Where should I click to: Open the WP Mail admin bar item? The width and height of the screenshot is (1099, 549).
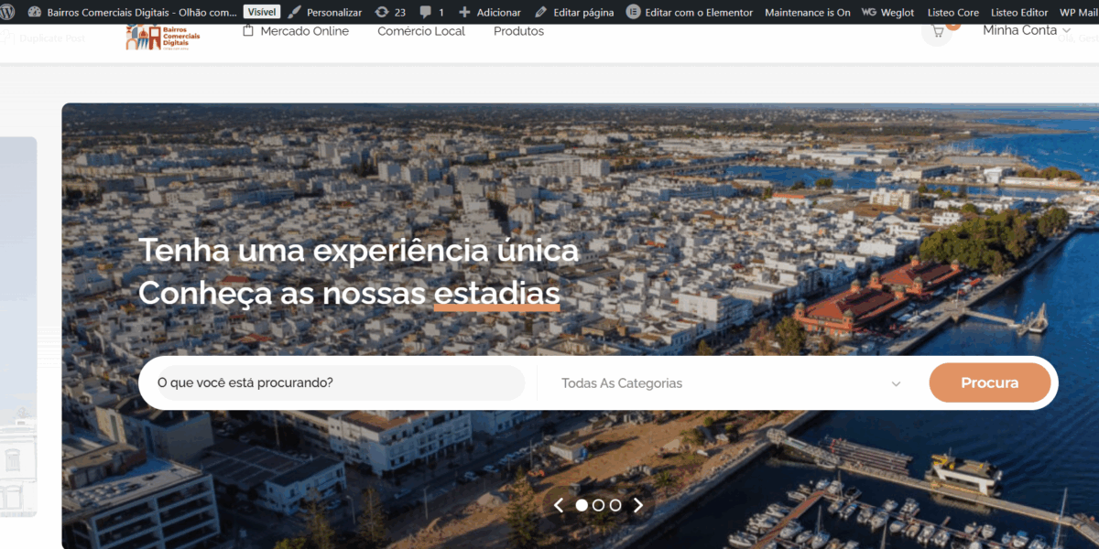(x=1079, y=13)
